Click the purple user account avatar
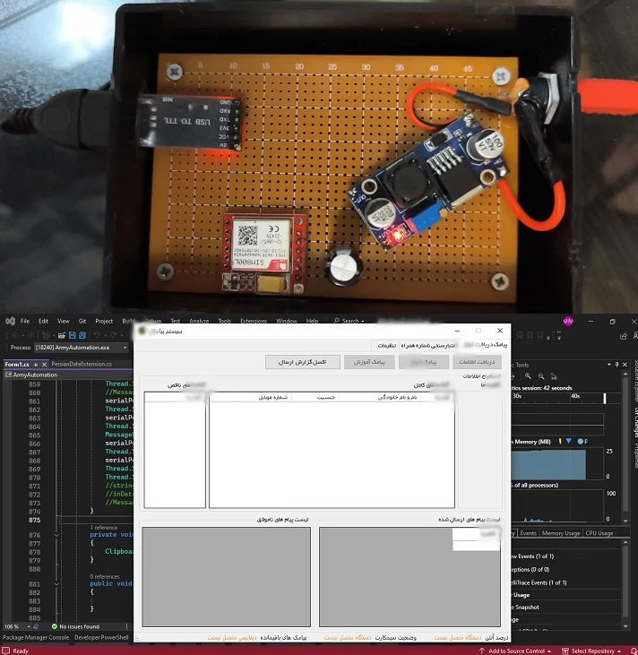Image resolution: width=638 pixels, height=655 pixels. (567, 320)
